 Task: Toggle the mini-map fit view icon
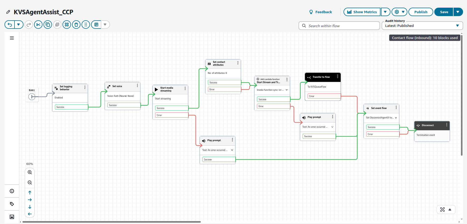point(442,209)
